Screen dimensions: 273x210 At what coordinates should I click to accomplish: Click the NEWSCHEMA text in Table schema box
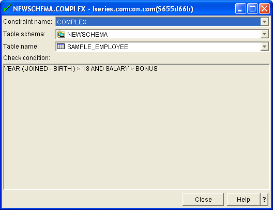[87, 35]
